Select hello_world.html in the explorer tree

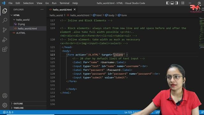tap(28, 28)
